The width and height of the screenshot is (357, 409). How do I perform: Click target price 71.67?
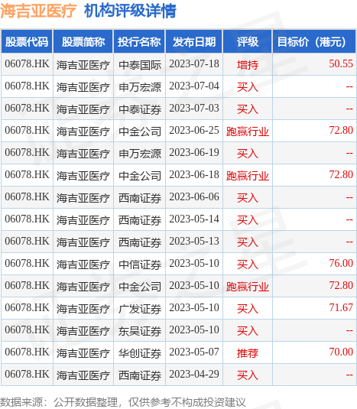341,308
